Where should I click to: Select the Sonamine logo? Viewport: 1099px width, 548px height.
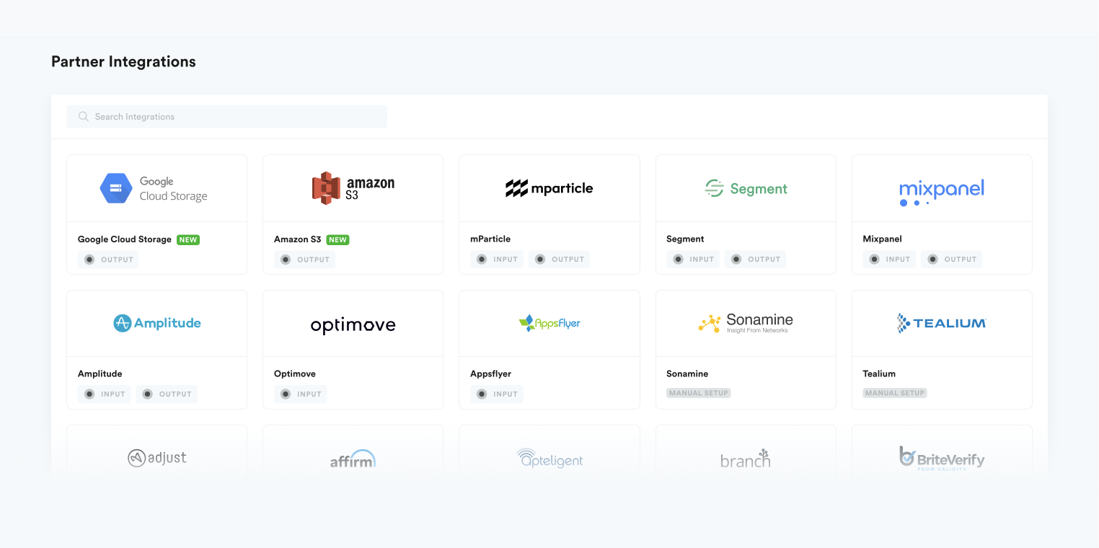(746, 323)
